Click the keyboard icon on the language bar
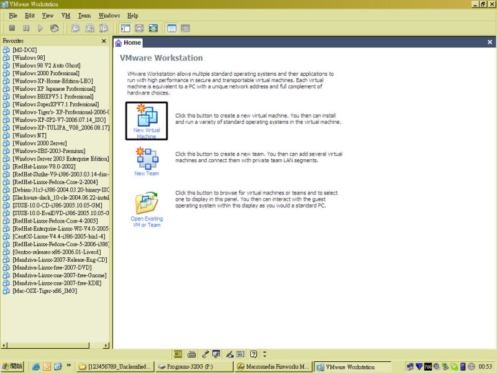 point(191,354)
